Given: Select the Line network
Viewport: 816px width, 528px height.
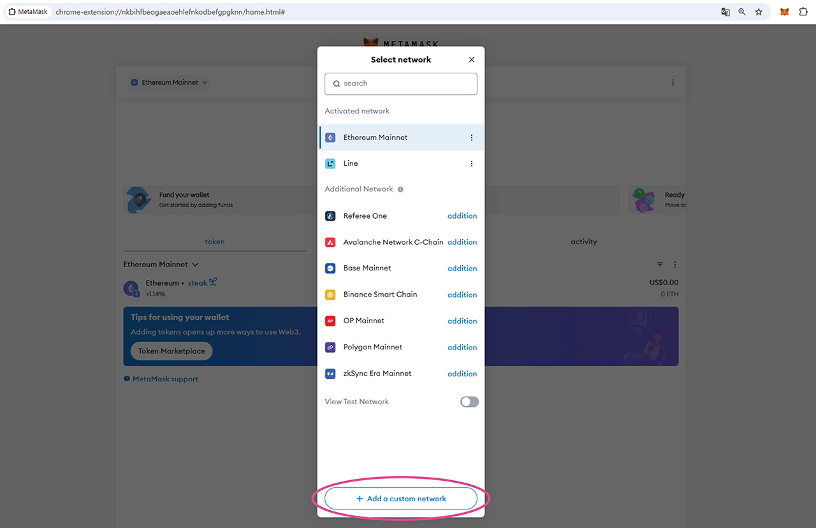Looking at the screenshot, I should [x=401, y=164].
